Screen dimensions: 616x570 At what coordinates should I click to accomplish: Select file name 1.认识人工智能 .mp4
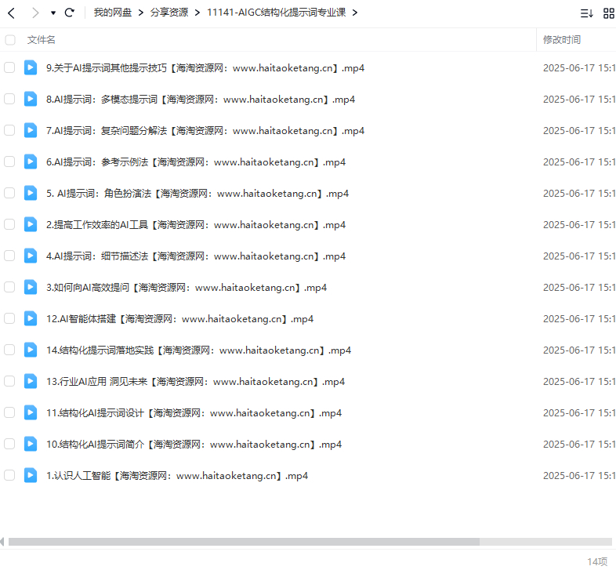point(177,476)
